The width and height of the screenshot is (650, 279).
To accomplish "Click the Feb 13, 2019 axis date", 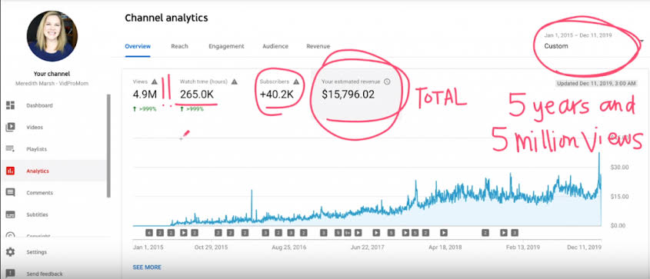I will 524,247.
